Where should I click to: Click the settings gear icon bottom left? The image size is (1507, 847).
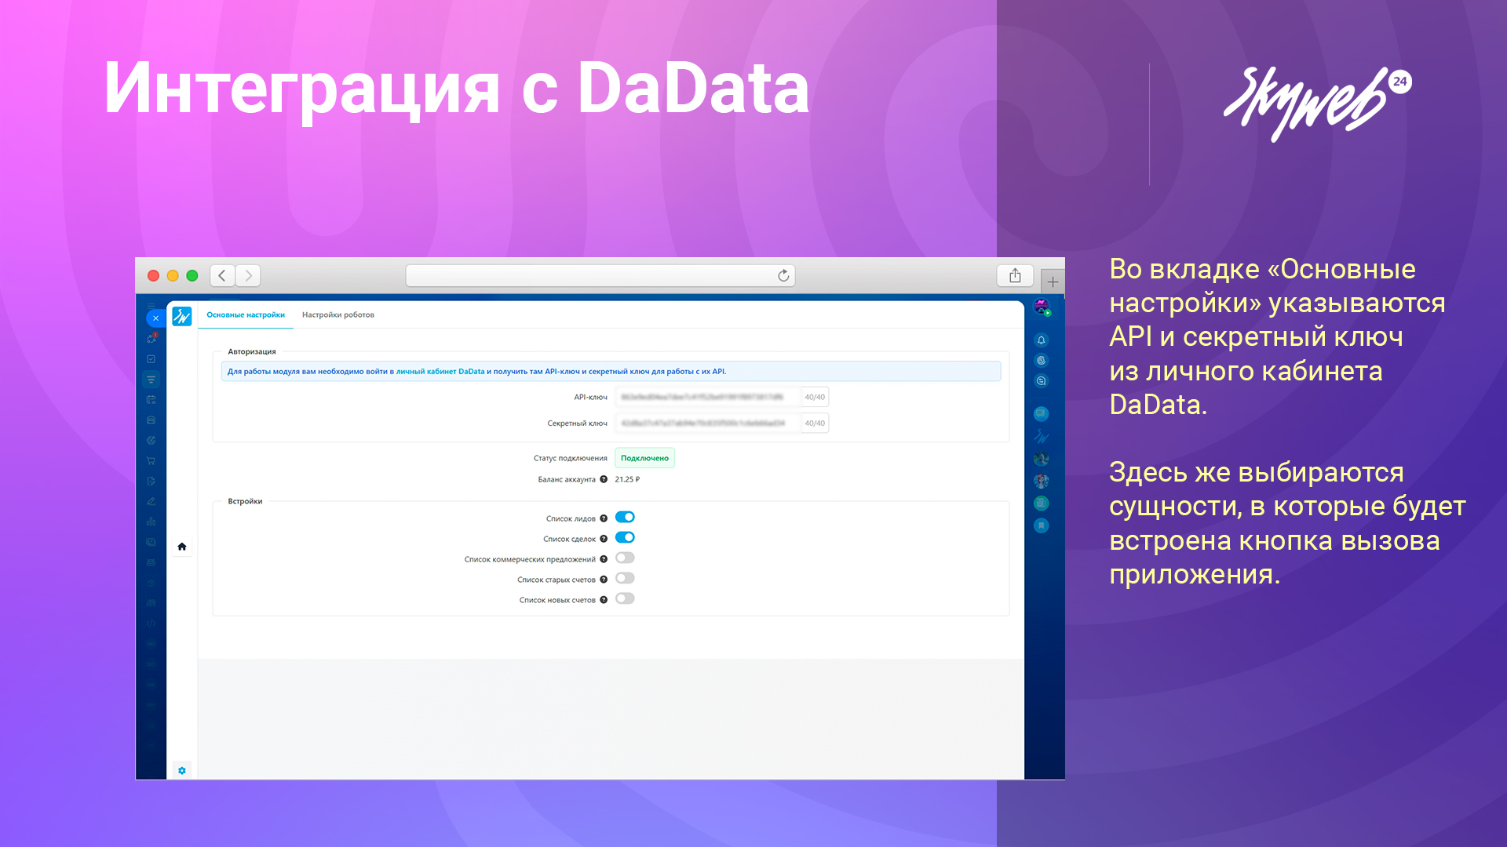(181, 770)
